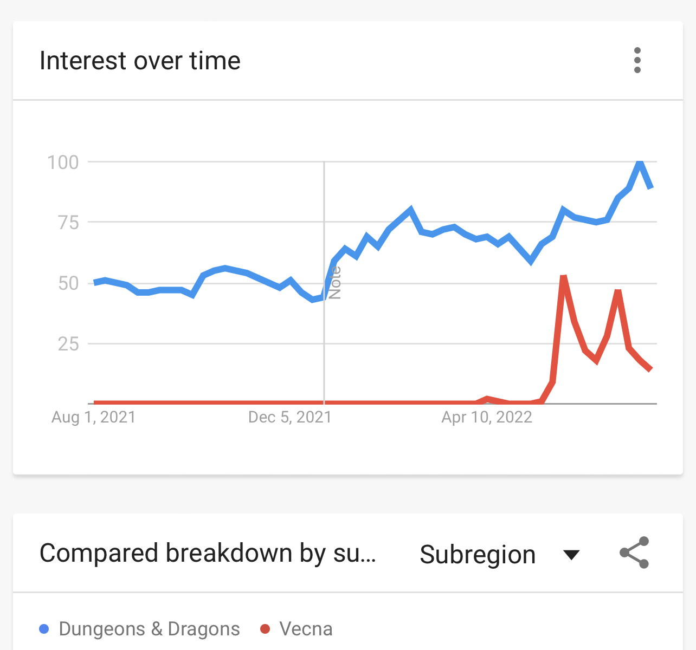Screen dimensions: 696x650
Task: Click the red Vecna legend dot
Action: [265, 629]
